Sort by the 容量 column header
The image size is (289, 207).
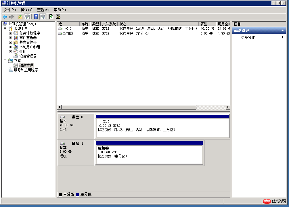click(x=208, y=24)
